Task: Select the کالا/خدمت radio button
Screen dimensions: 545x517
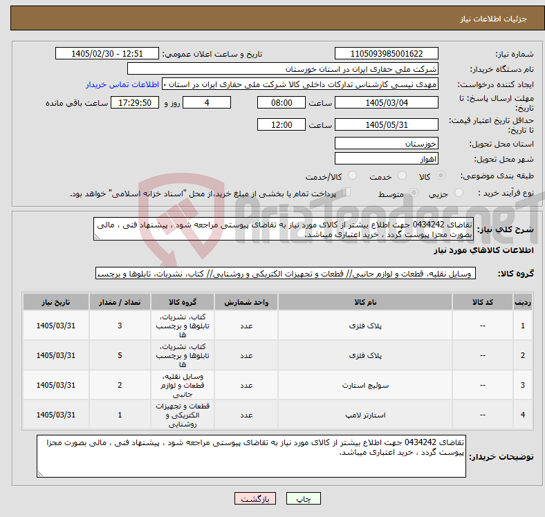Action: tap(353, 176)
